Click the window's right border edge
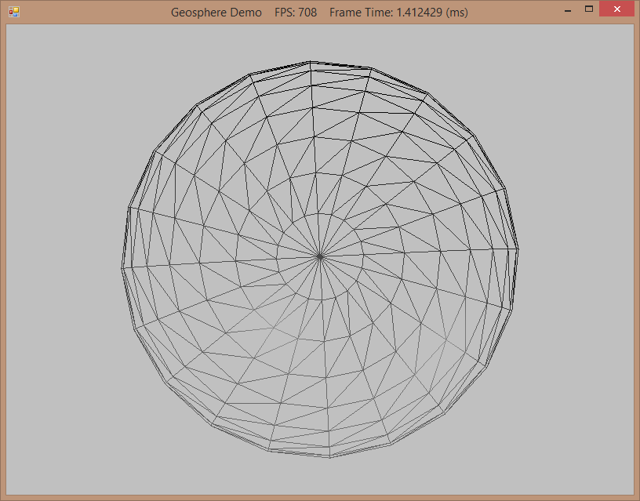The width and height of the screenshot is (640, 501). (x=637, y=259)
